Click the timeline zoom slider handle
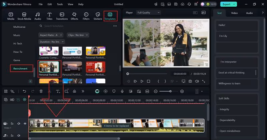 click(x=170, y=91)
